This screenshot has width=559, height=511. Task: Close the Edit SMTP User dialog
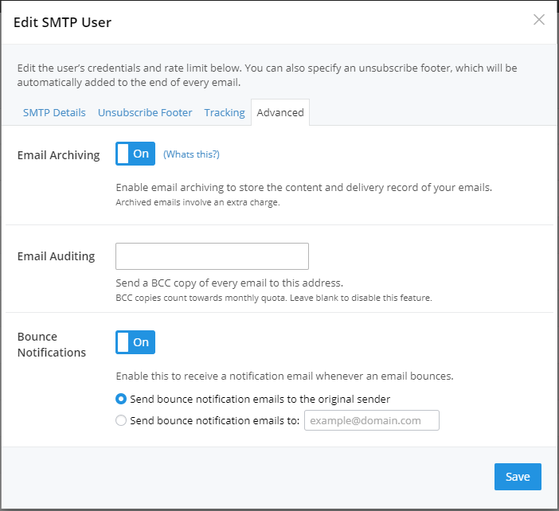[538, 20]
